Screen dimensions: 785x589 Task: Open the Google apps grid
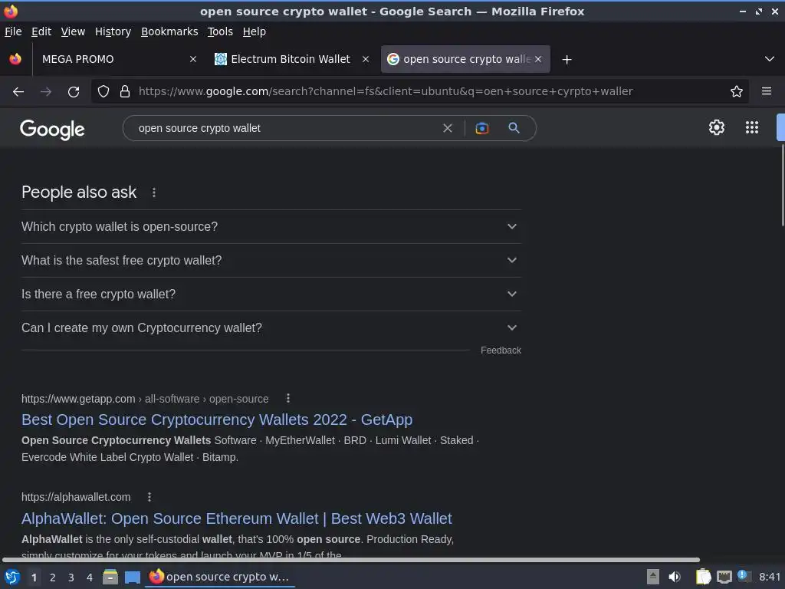pos(752,127)
